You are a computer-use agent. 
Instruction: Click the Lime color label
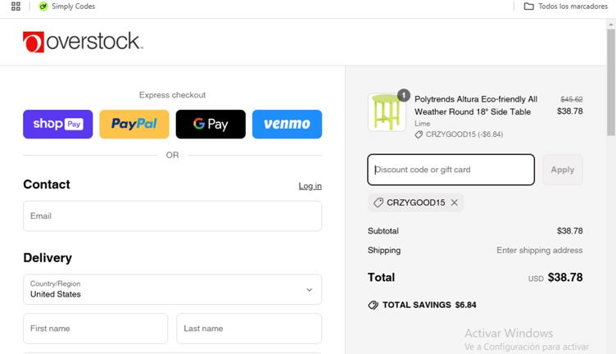point(423,124)
